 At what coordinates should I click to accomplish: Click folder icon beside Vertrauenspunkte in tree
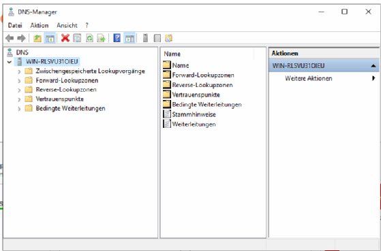click(29, 99)
